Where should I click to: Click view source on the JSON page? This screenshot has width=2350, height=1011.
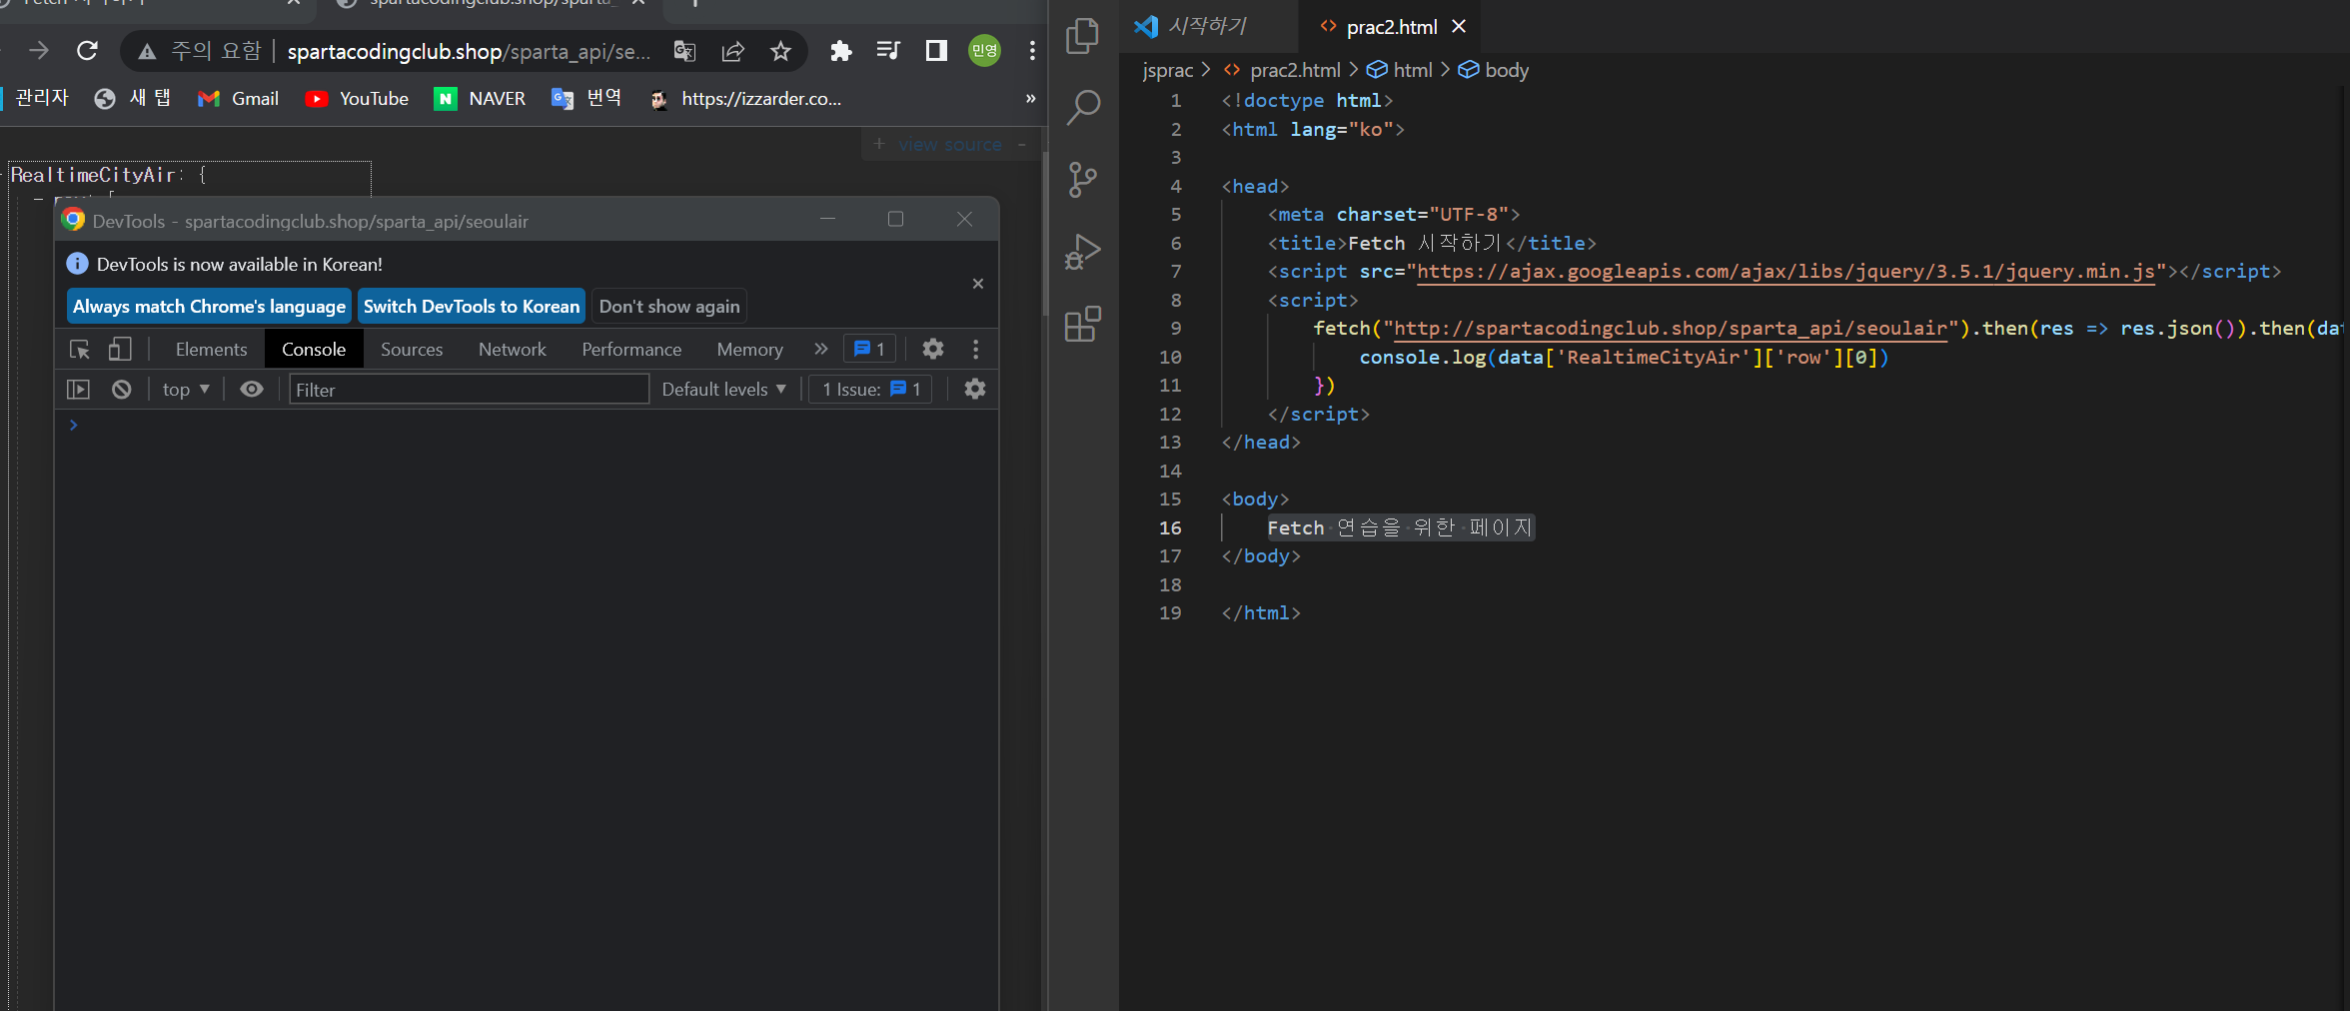click(x=949, y=145)
